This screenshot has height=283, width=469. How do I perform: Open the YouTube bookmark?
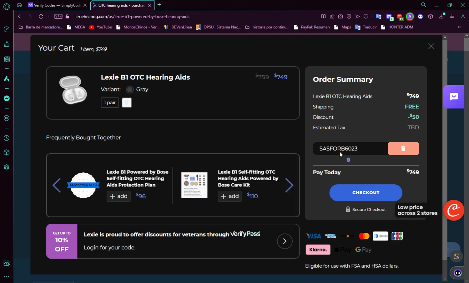tap(101, 27)
